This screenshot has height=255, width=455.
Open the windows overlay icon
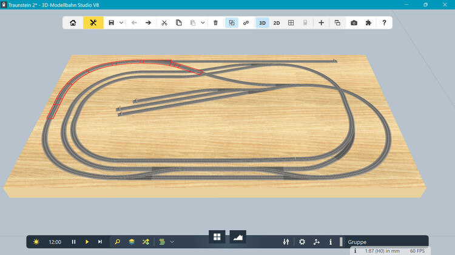tap(337, 22)
